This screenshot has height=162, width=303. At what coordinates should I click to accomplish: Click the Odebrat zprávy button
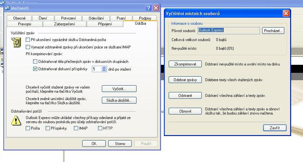185,80
